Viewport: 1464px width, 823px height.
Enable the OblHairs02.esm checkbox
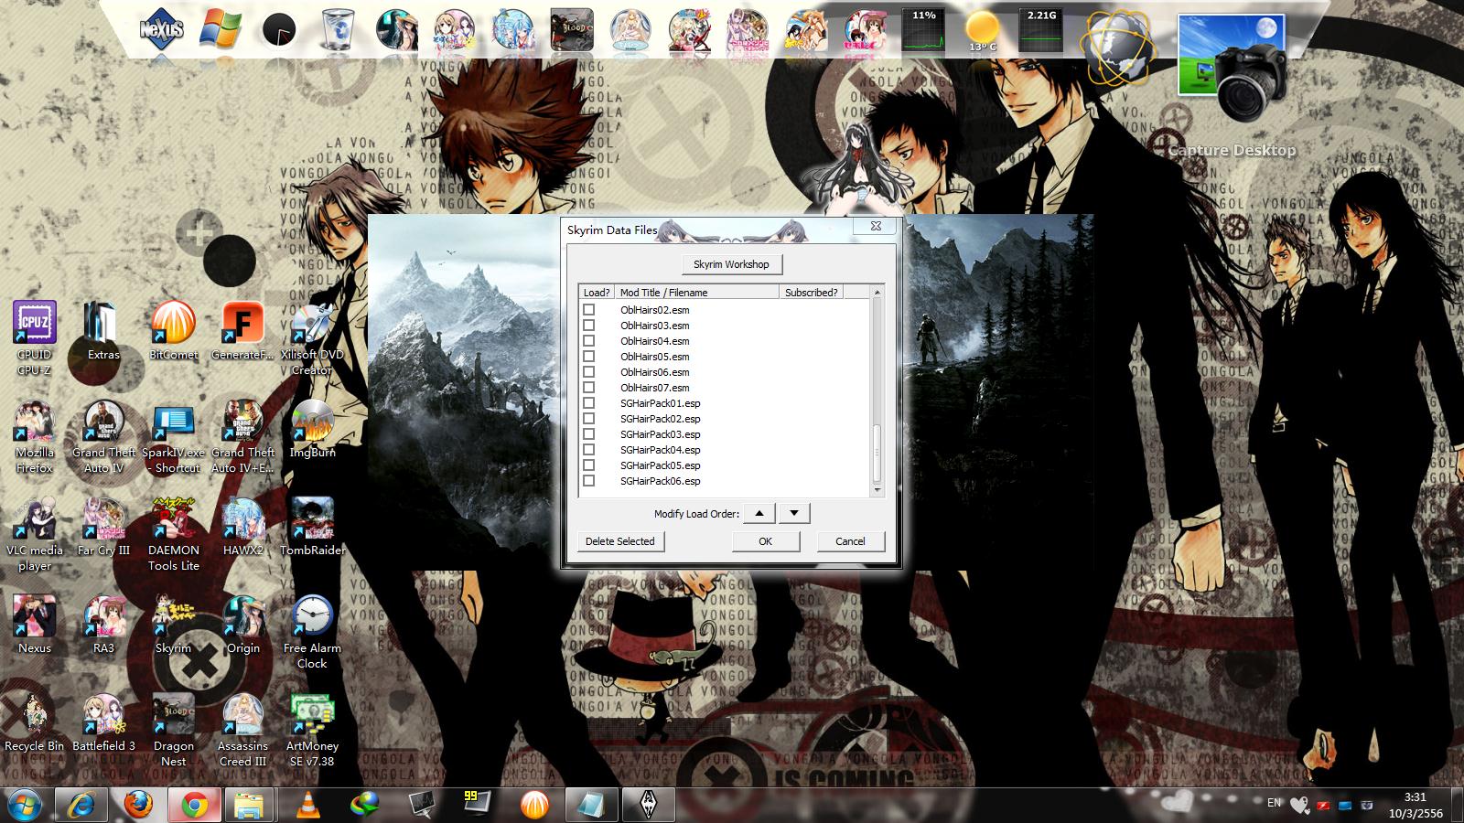click(588, 310)
